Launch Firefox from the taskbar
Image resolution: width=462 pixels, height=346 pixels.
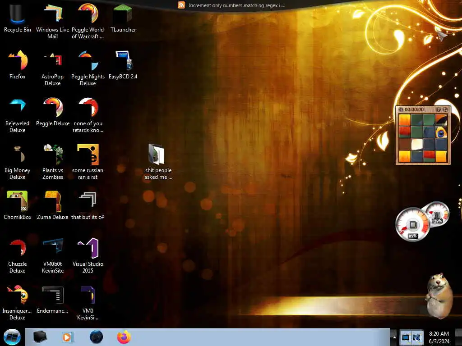click(124, 337)
